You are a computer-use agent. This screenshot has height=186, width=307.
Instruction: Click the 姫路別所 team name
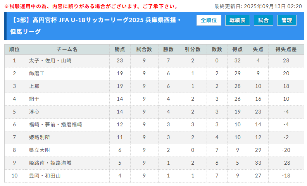coord(40,137)
